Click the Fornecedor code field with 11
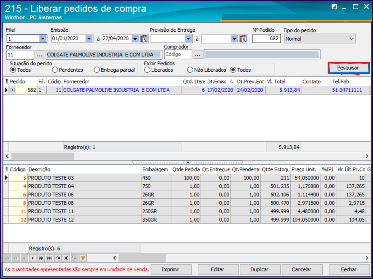373x279 pixels. [20, 55]
